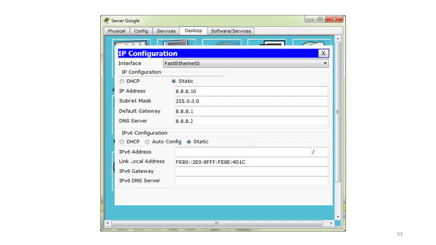
Task: Click the DNS Server field 8.8.8.2
Action: click(251, 121)
